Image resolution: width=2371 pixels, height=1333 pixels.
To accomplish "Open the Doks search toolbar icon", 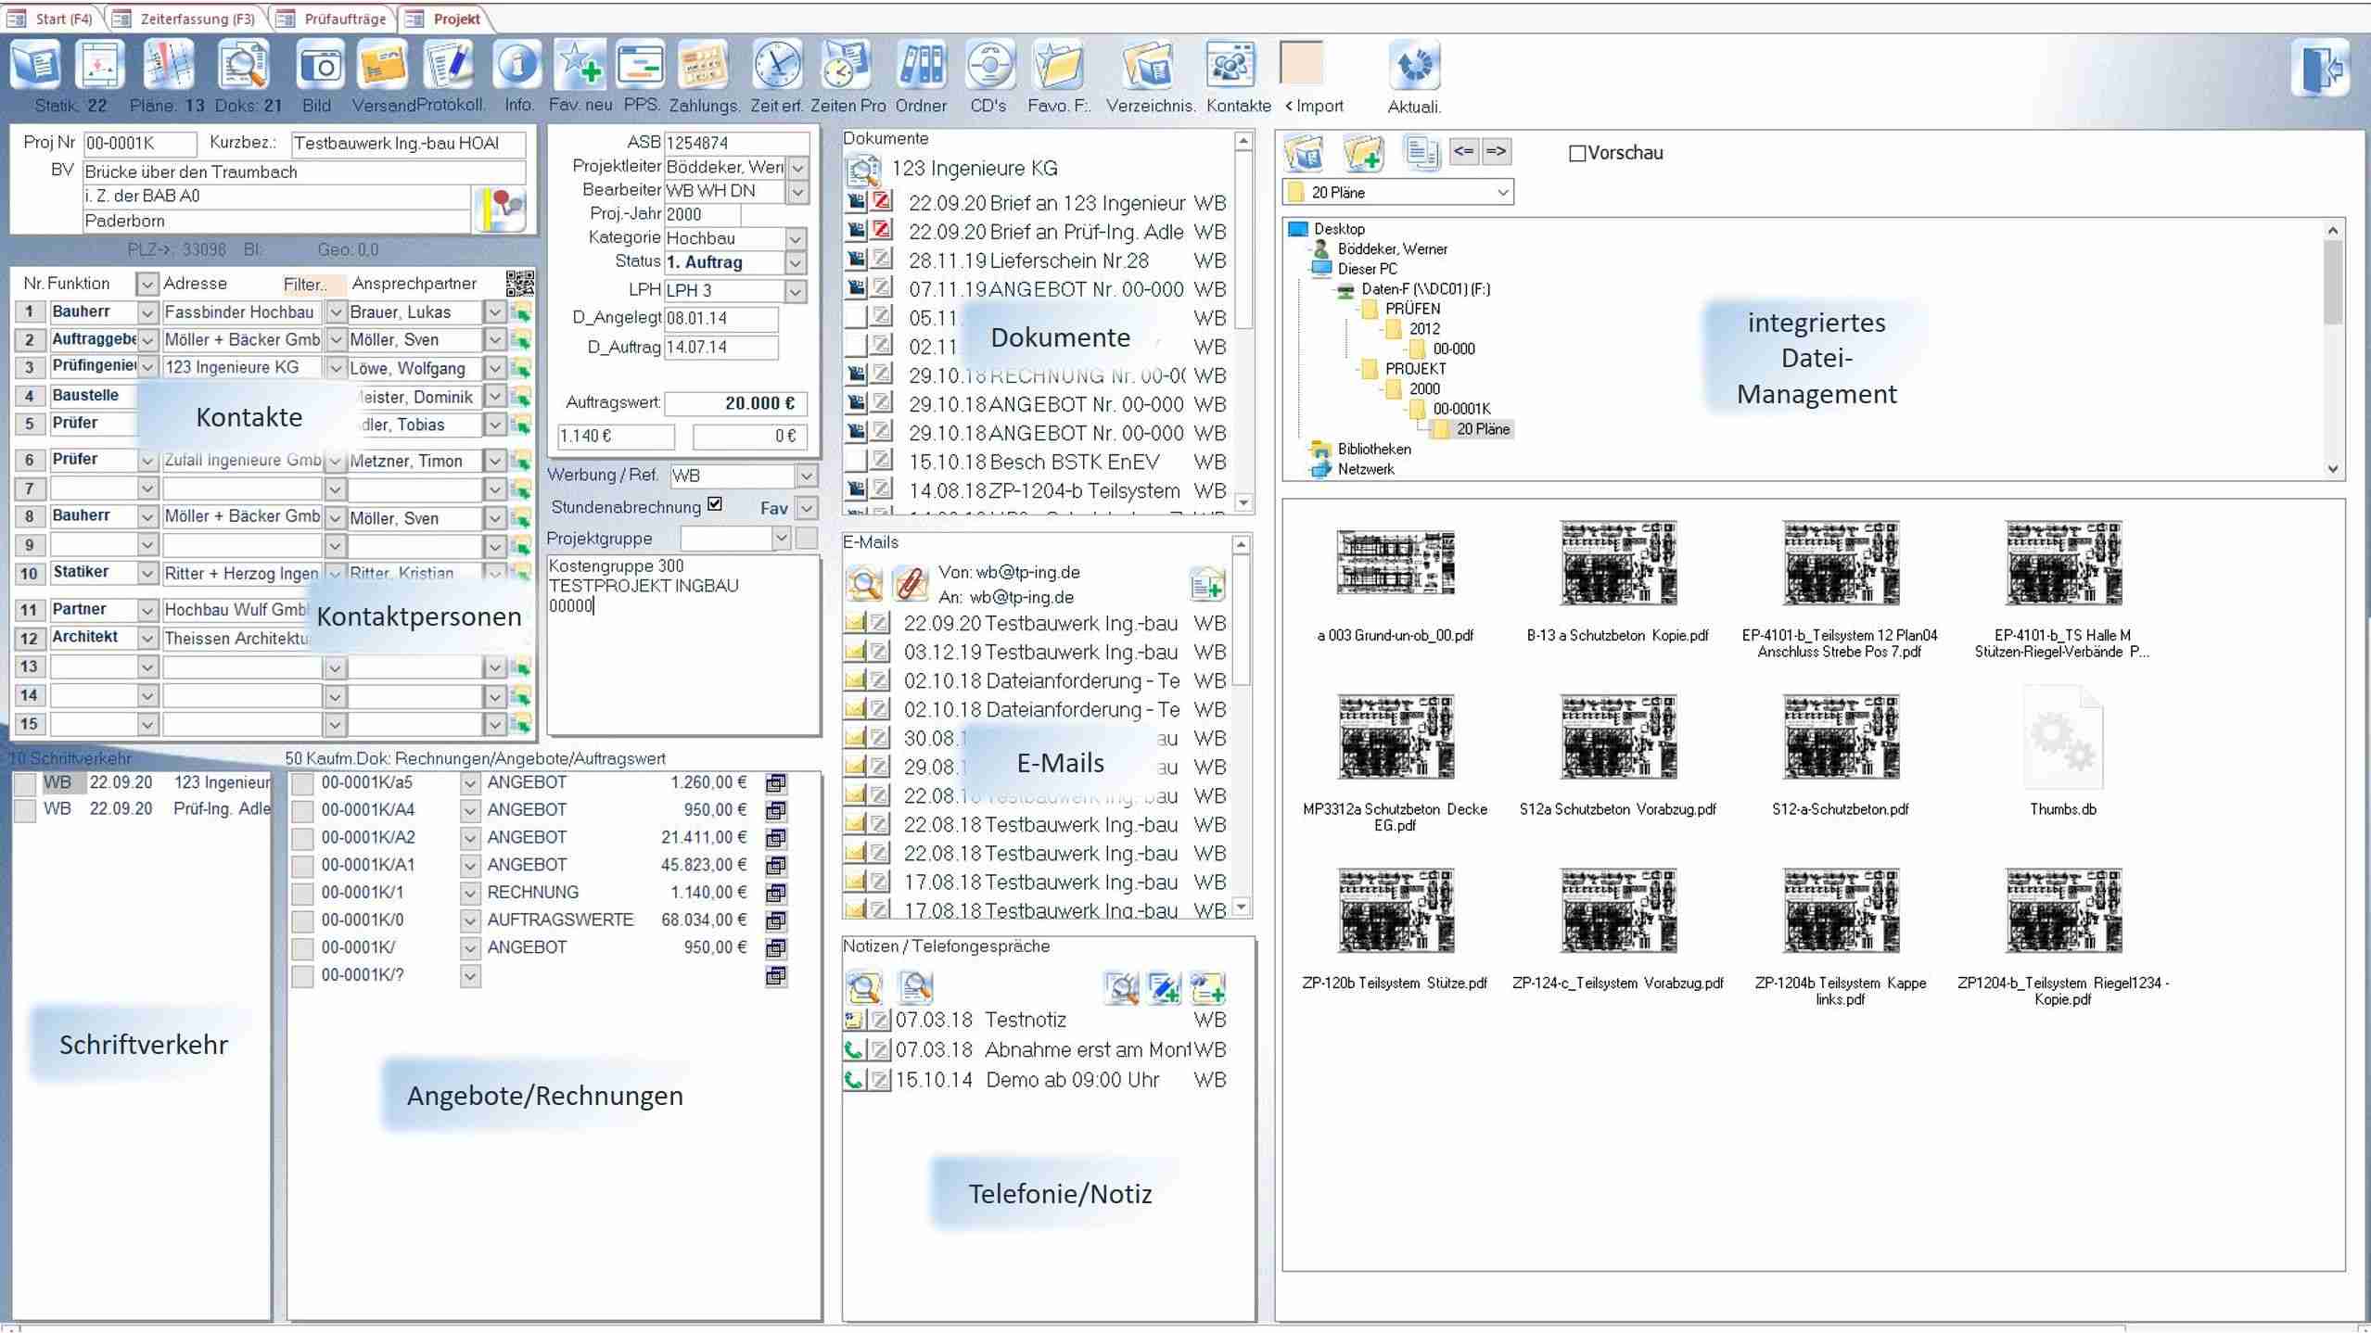I will (243, 67).
